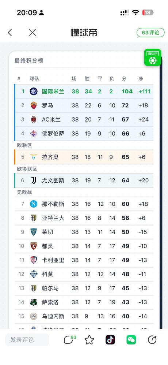Click the Roma club crest
The width and height of the screenshot is (168, 365).
(34, 105)
